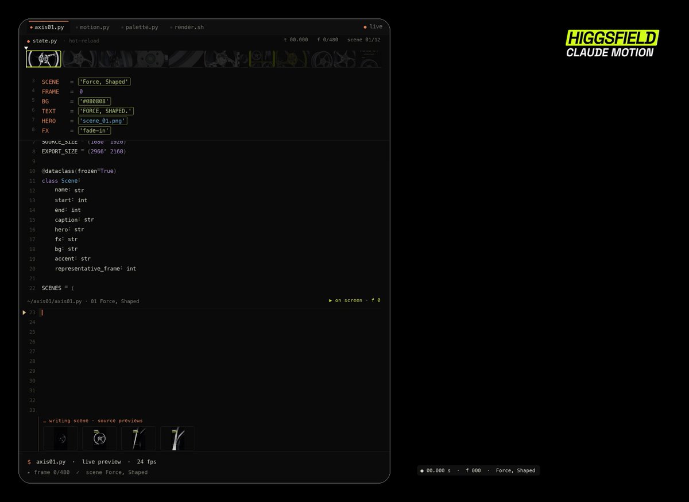The width and height of the screenshot is (689, 502).
Task: Click the 'representative_frame: int' line
Action: [95, 269]
